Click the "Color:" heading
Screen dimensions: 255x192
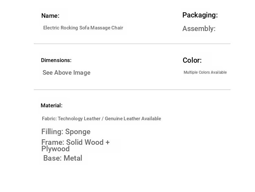point(192,60)
